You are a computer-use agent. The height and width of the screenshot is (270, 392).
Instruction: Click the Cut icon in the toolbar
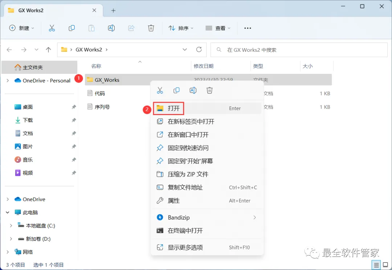(52, 28)
